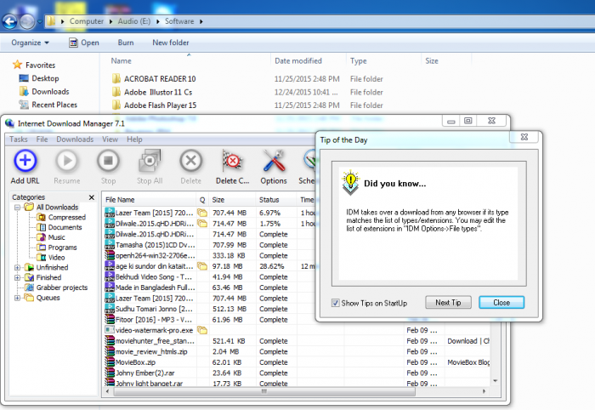The width and height of the screenshot is (595, 410).
Task: Open Downloads in Favorites sidebar
Action: click(x=50, y=92)
